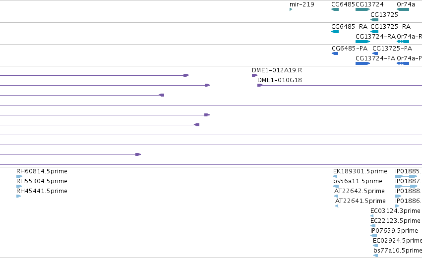
Task: Select EST AT22641.5prime
Action: pyautogui.click(x=337, y=206)
